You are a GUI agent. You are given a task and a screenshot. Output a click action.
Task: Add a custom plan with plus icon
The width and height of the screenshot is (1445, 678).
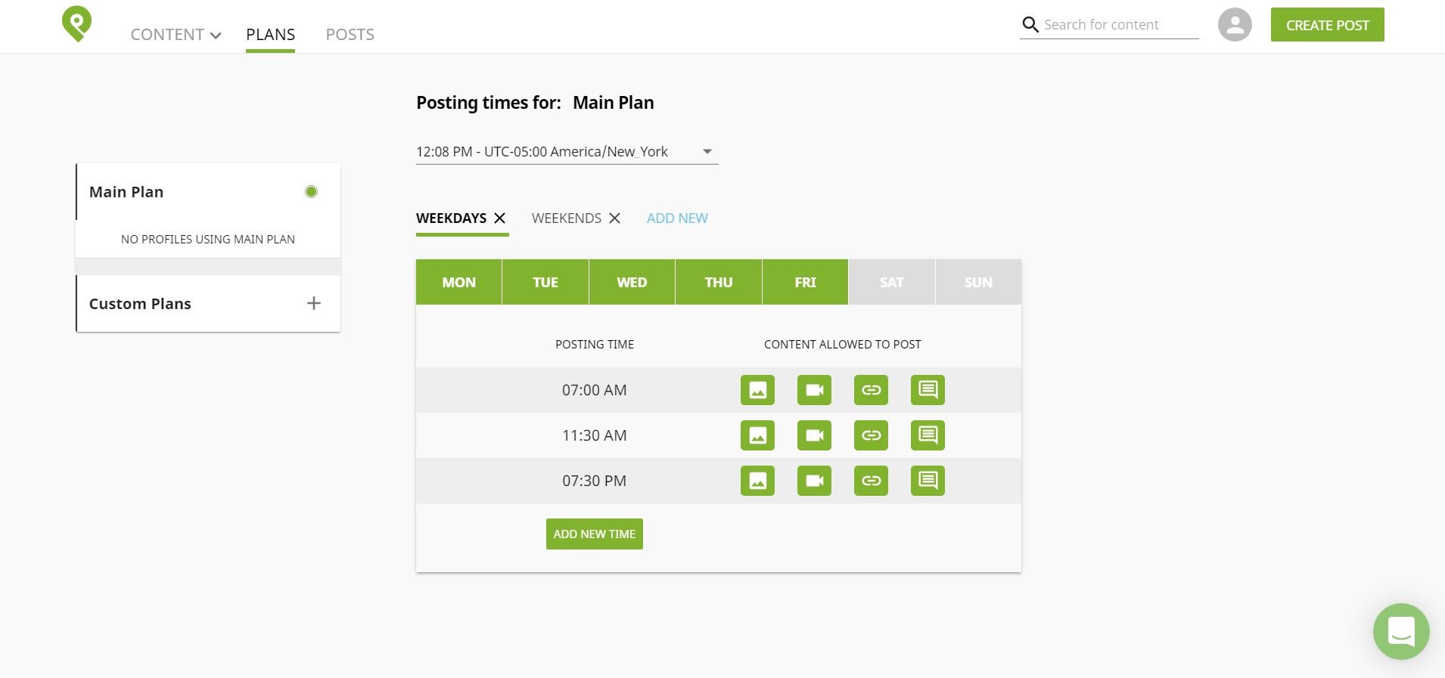pyautogui.click(x=314, y=303)
